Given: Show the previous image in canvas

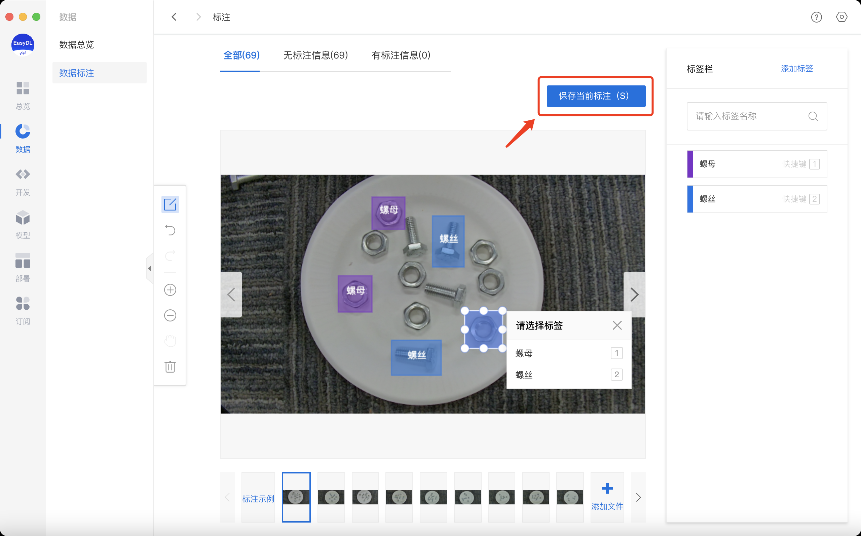Looking at the screenshot, I should coord(231,295).
